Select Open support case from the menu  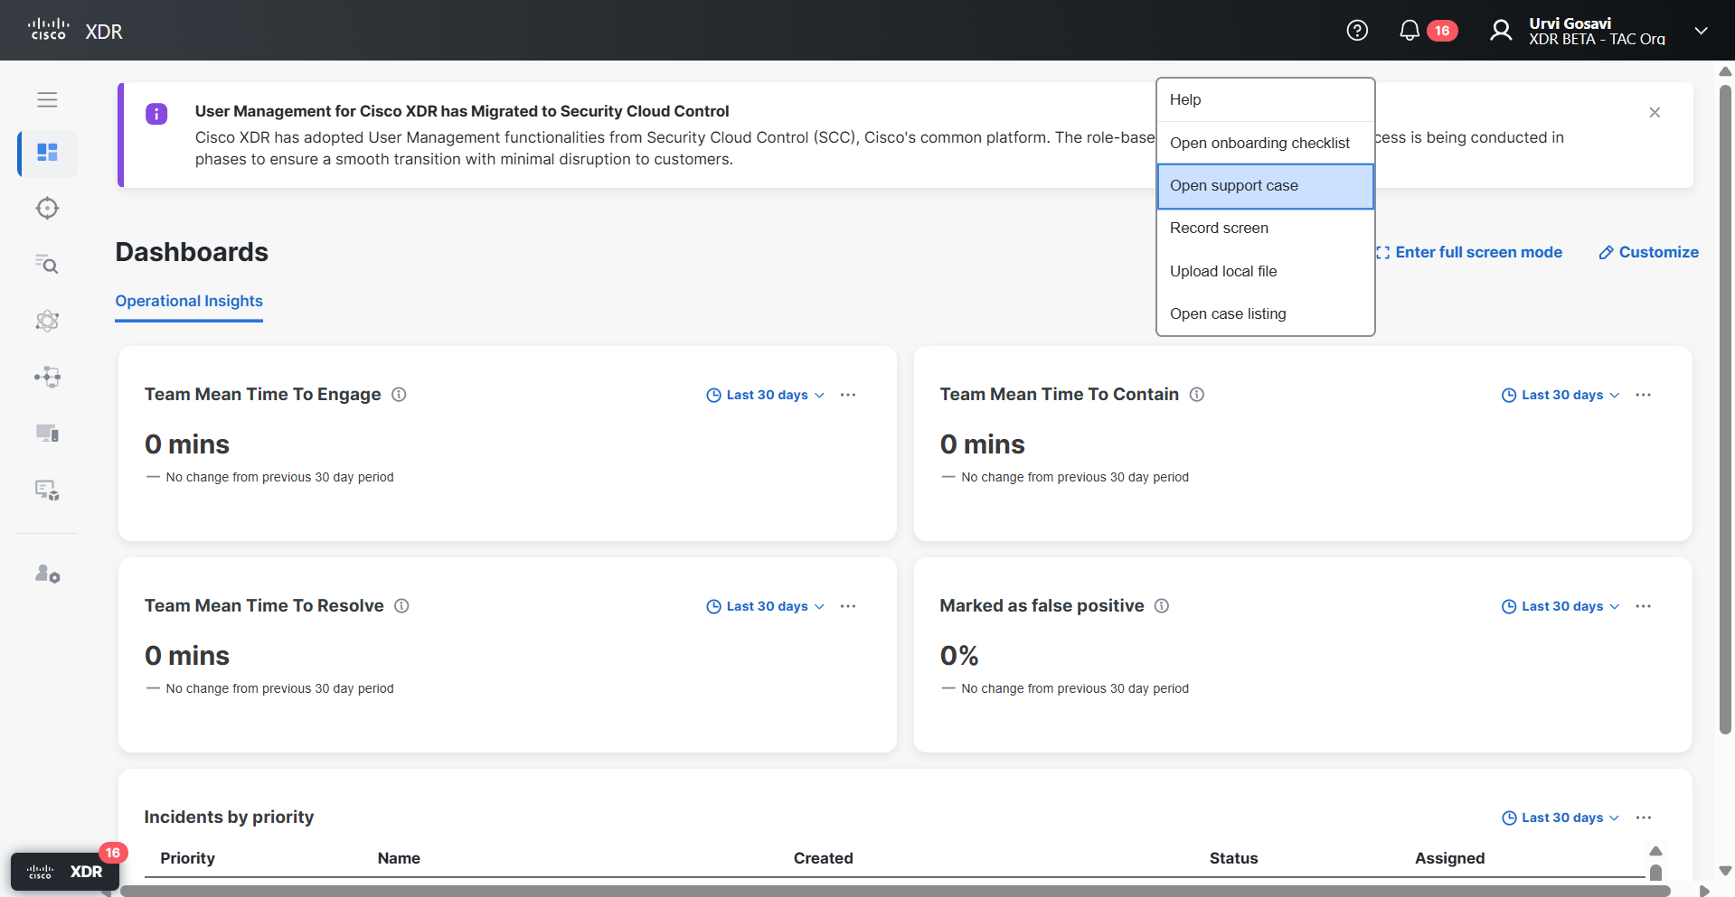click(1234, 186)
